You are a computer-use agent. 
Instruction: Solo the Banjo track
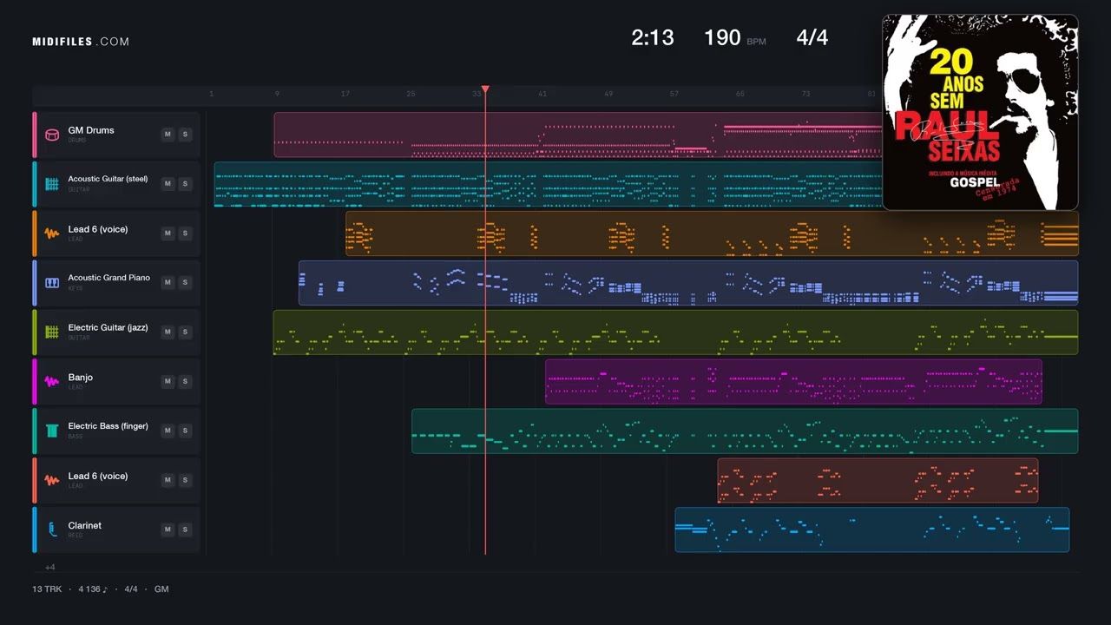coord(185,382)
